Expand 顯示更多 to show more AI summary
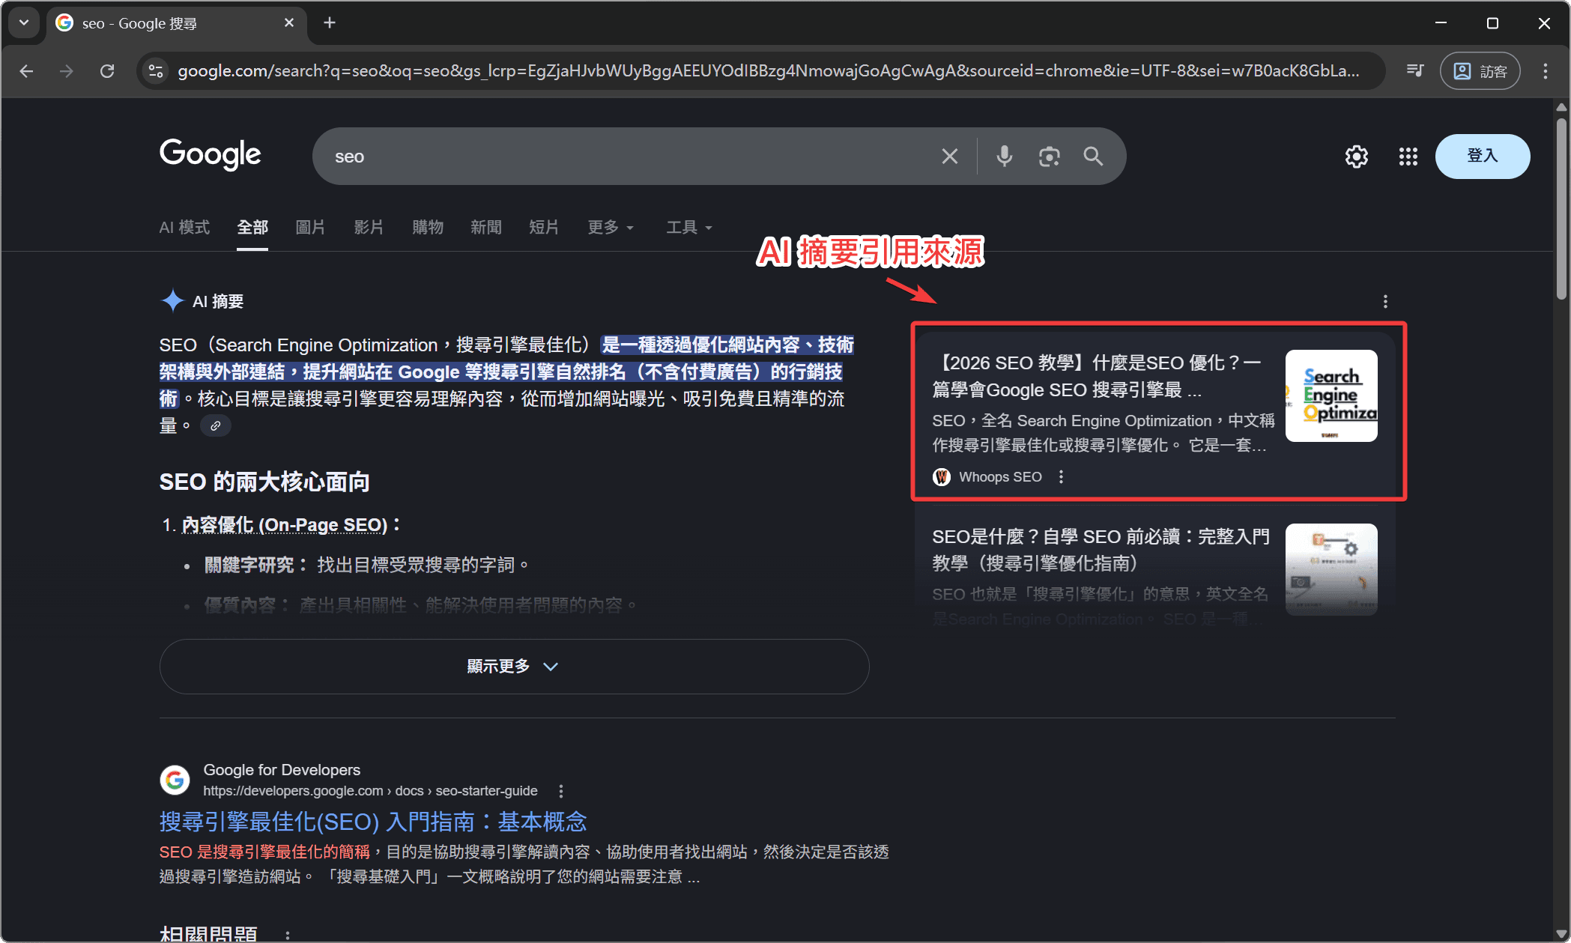 (514, 666)
